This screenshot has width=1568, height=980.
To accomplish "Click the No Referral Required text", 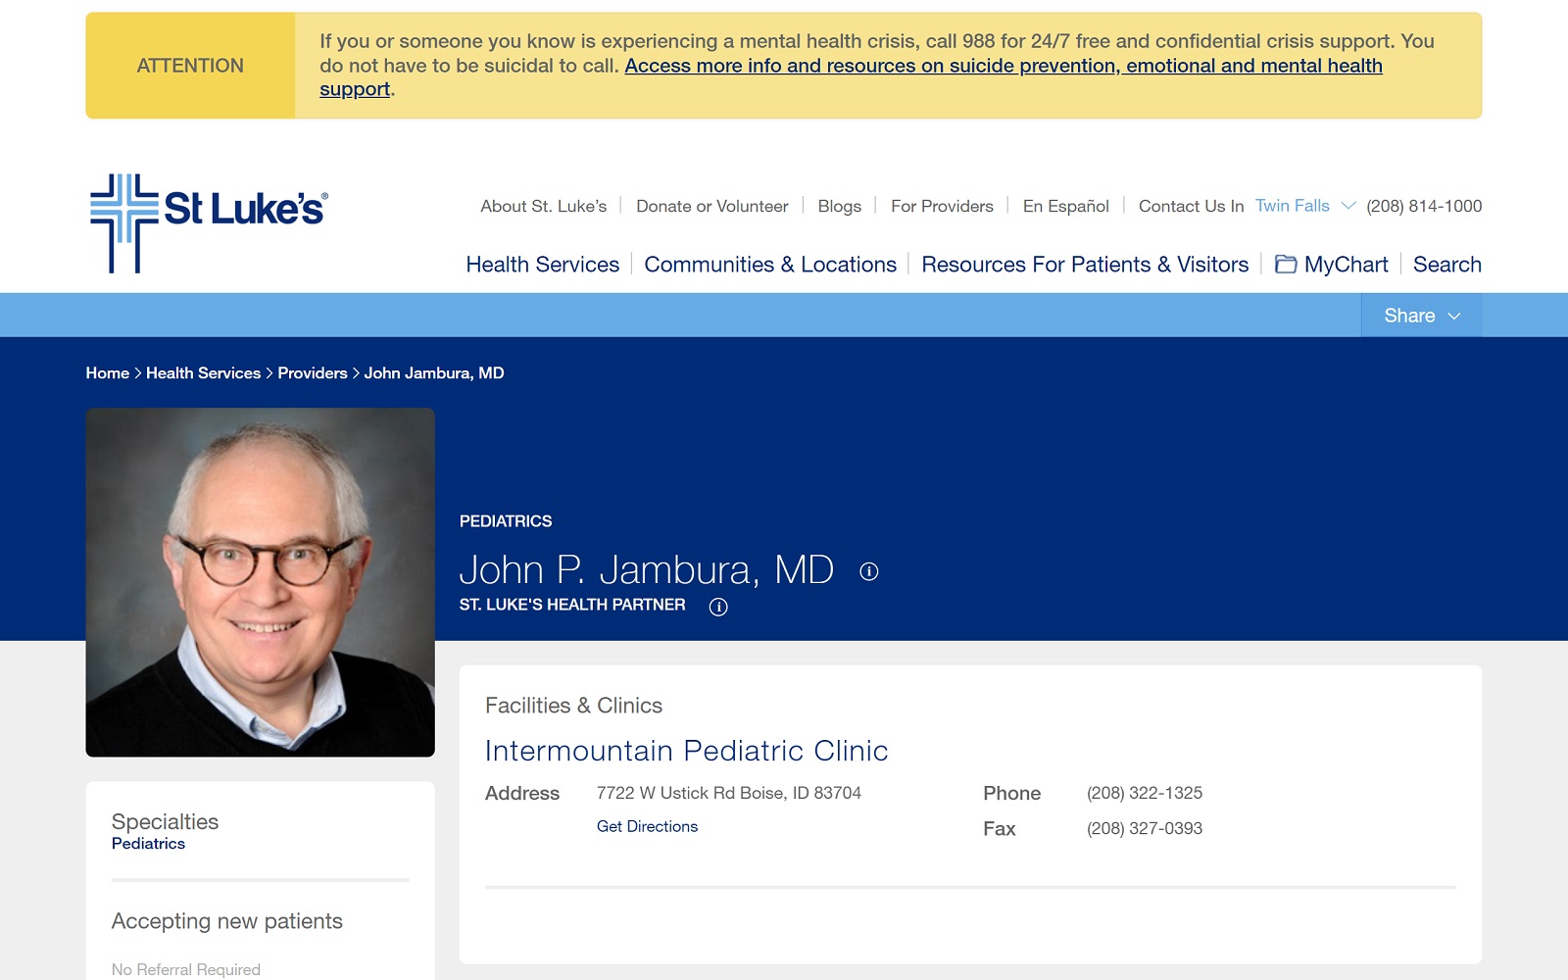I will point(186,969).
